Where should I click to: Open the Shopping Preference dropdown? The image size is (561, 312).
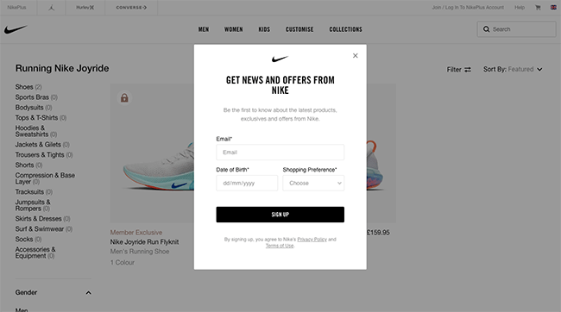pyautogui.click(x=313, y=183)
